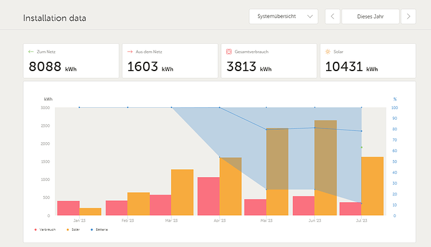Click the Apr '23 solar bar
This screenshot has height=247, width=431.
(230, 186)
